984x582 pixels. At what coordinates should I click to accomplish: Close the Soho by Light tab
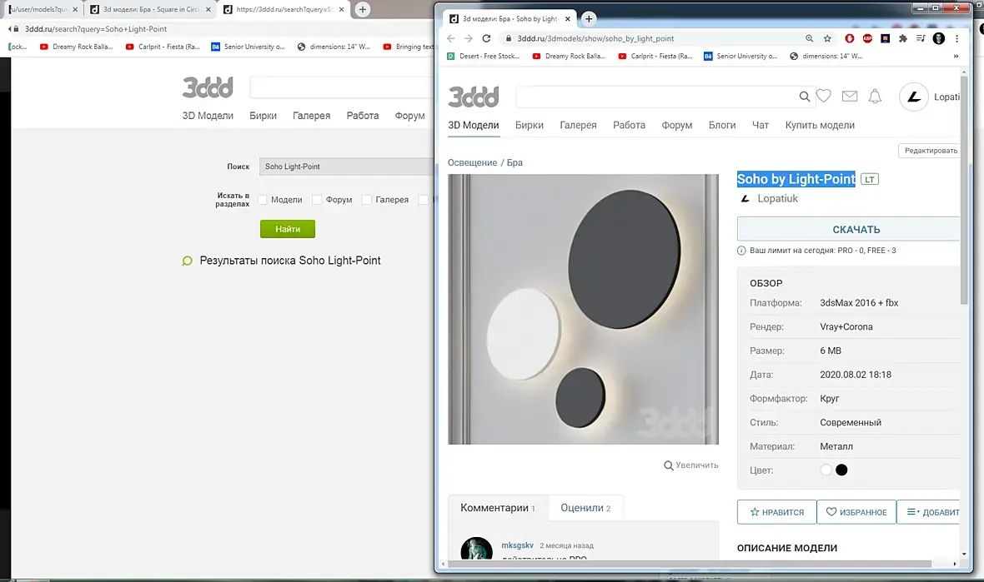(x=567, y=19)
